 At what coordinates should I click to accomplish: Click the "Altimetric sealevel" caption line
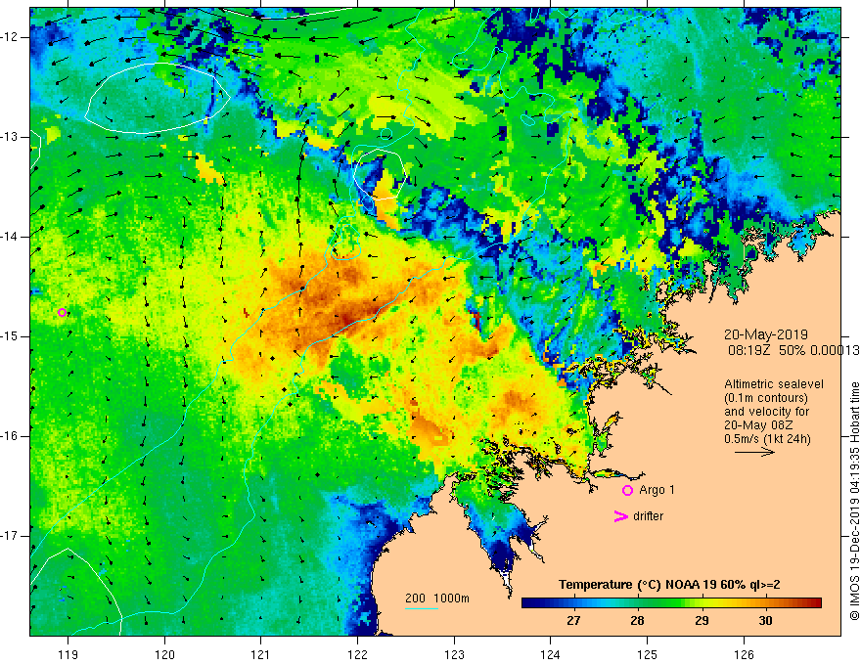[x=774, y=384]
